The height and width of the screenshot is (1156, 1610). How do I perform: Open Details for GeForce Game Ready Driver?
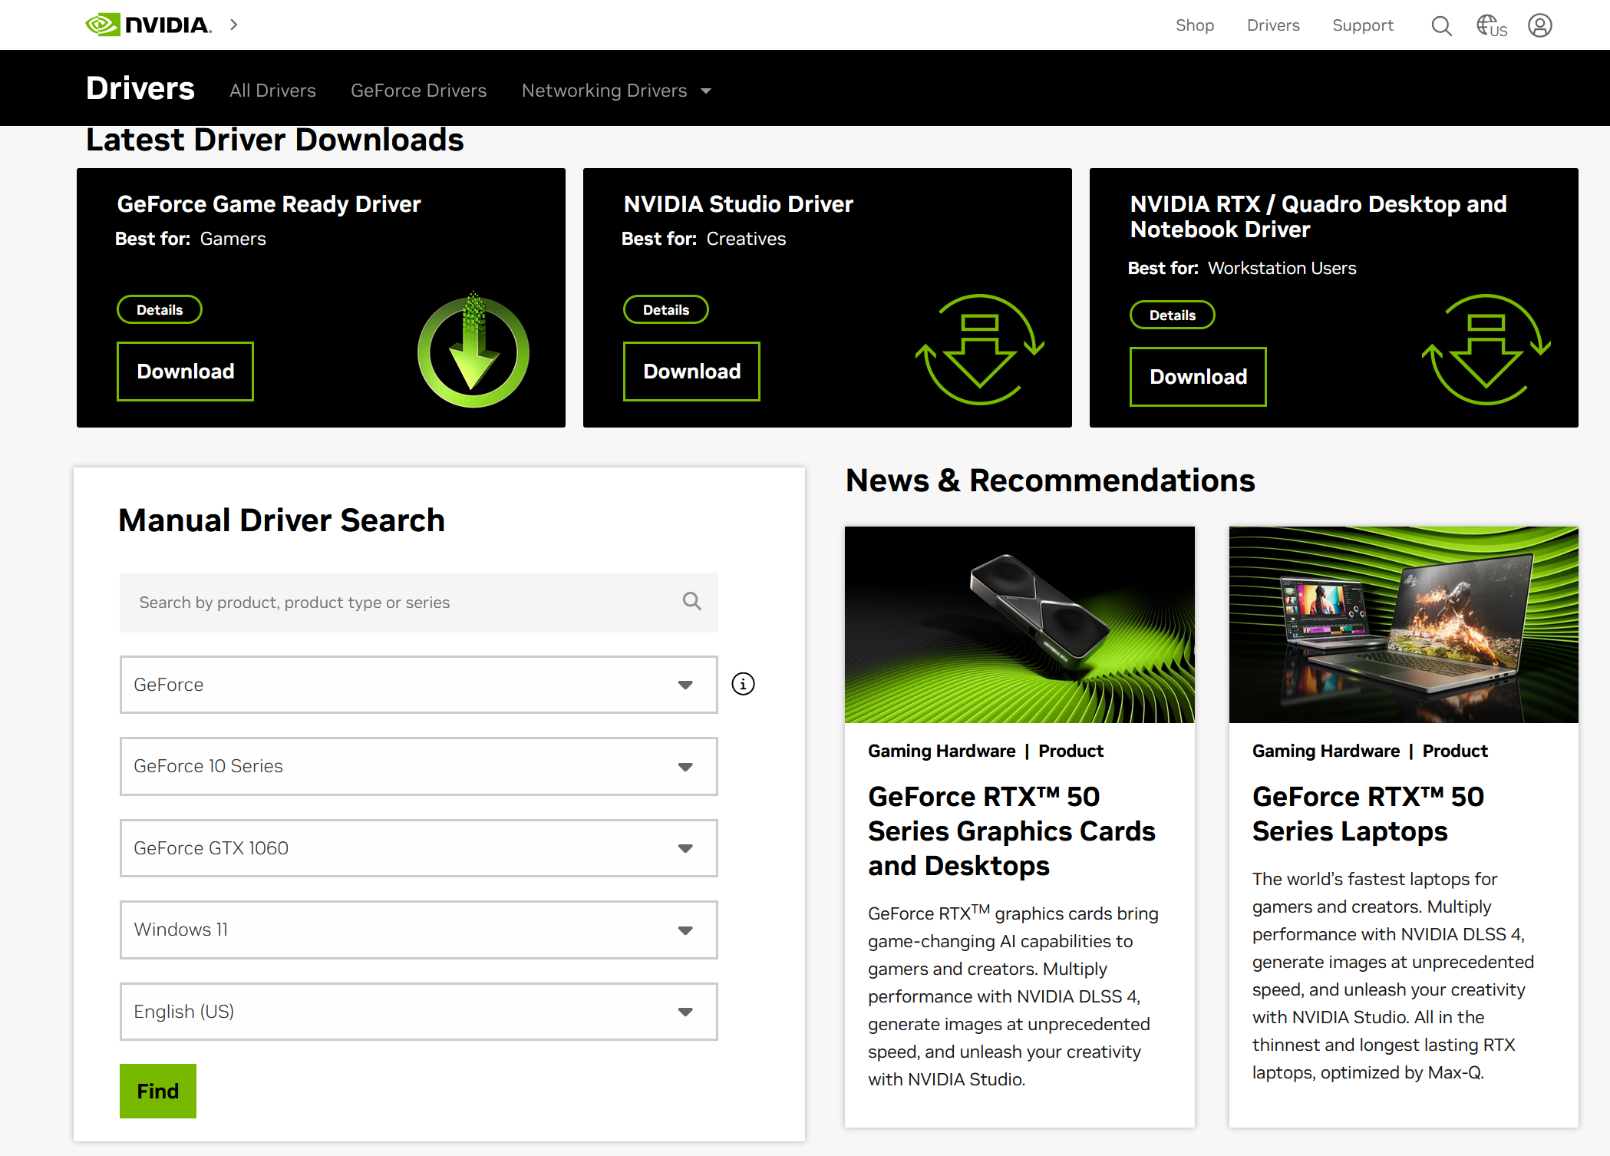[160, 309]
